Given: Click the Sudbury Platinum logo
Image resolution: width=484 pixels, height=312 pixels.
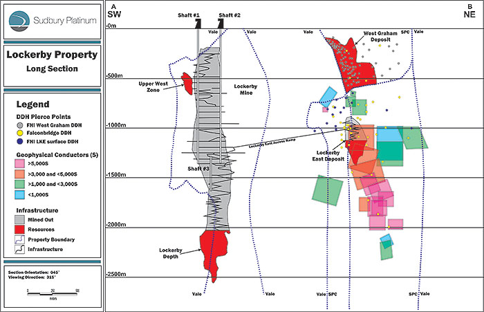Looking at the screenshot, I should [x=53, y=21].
